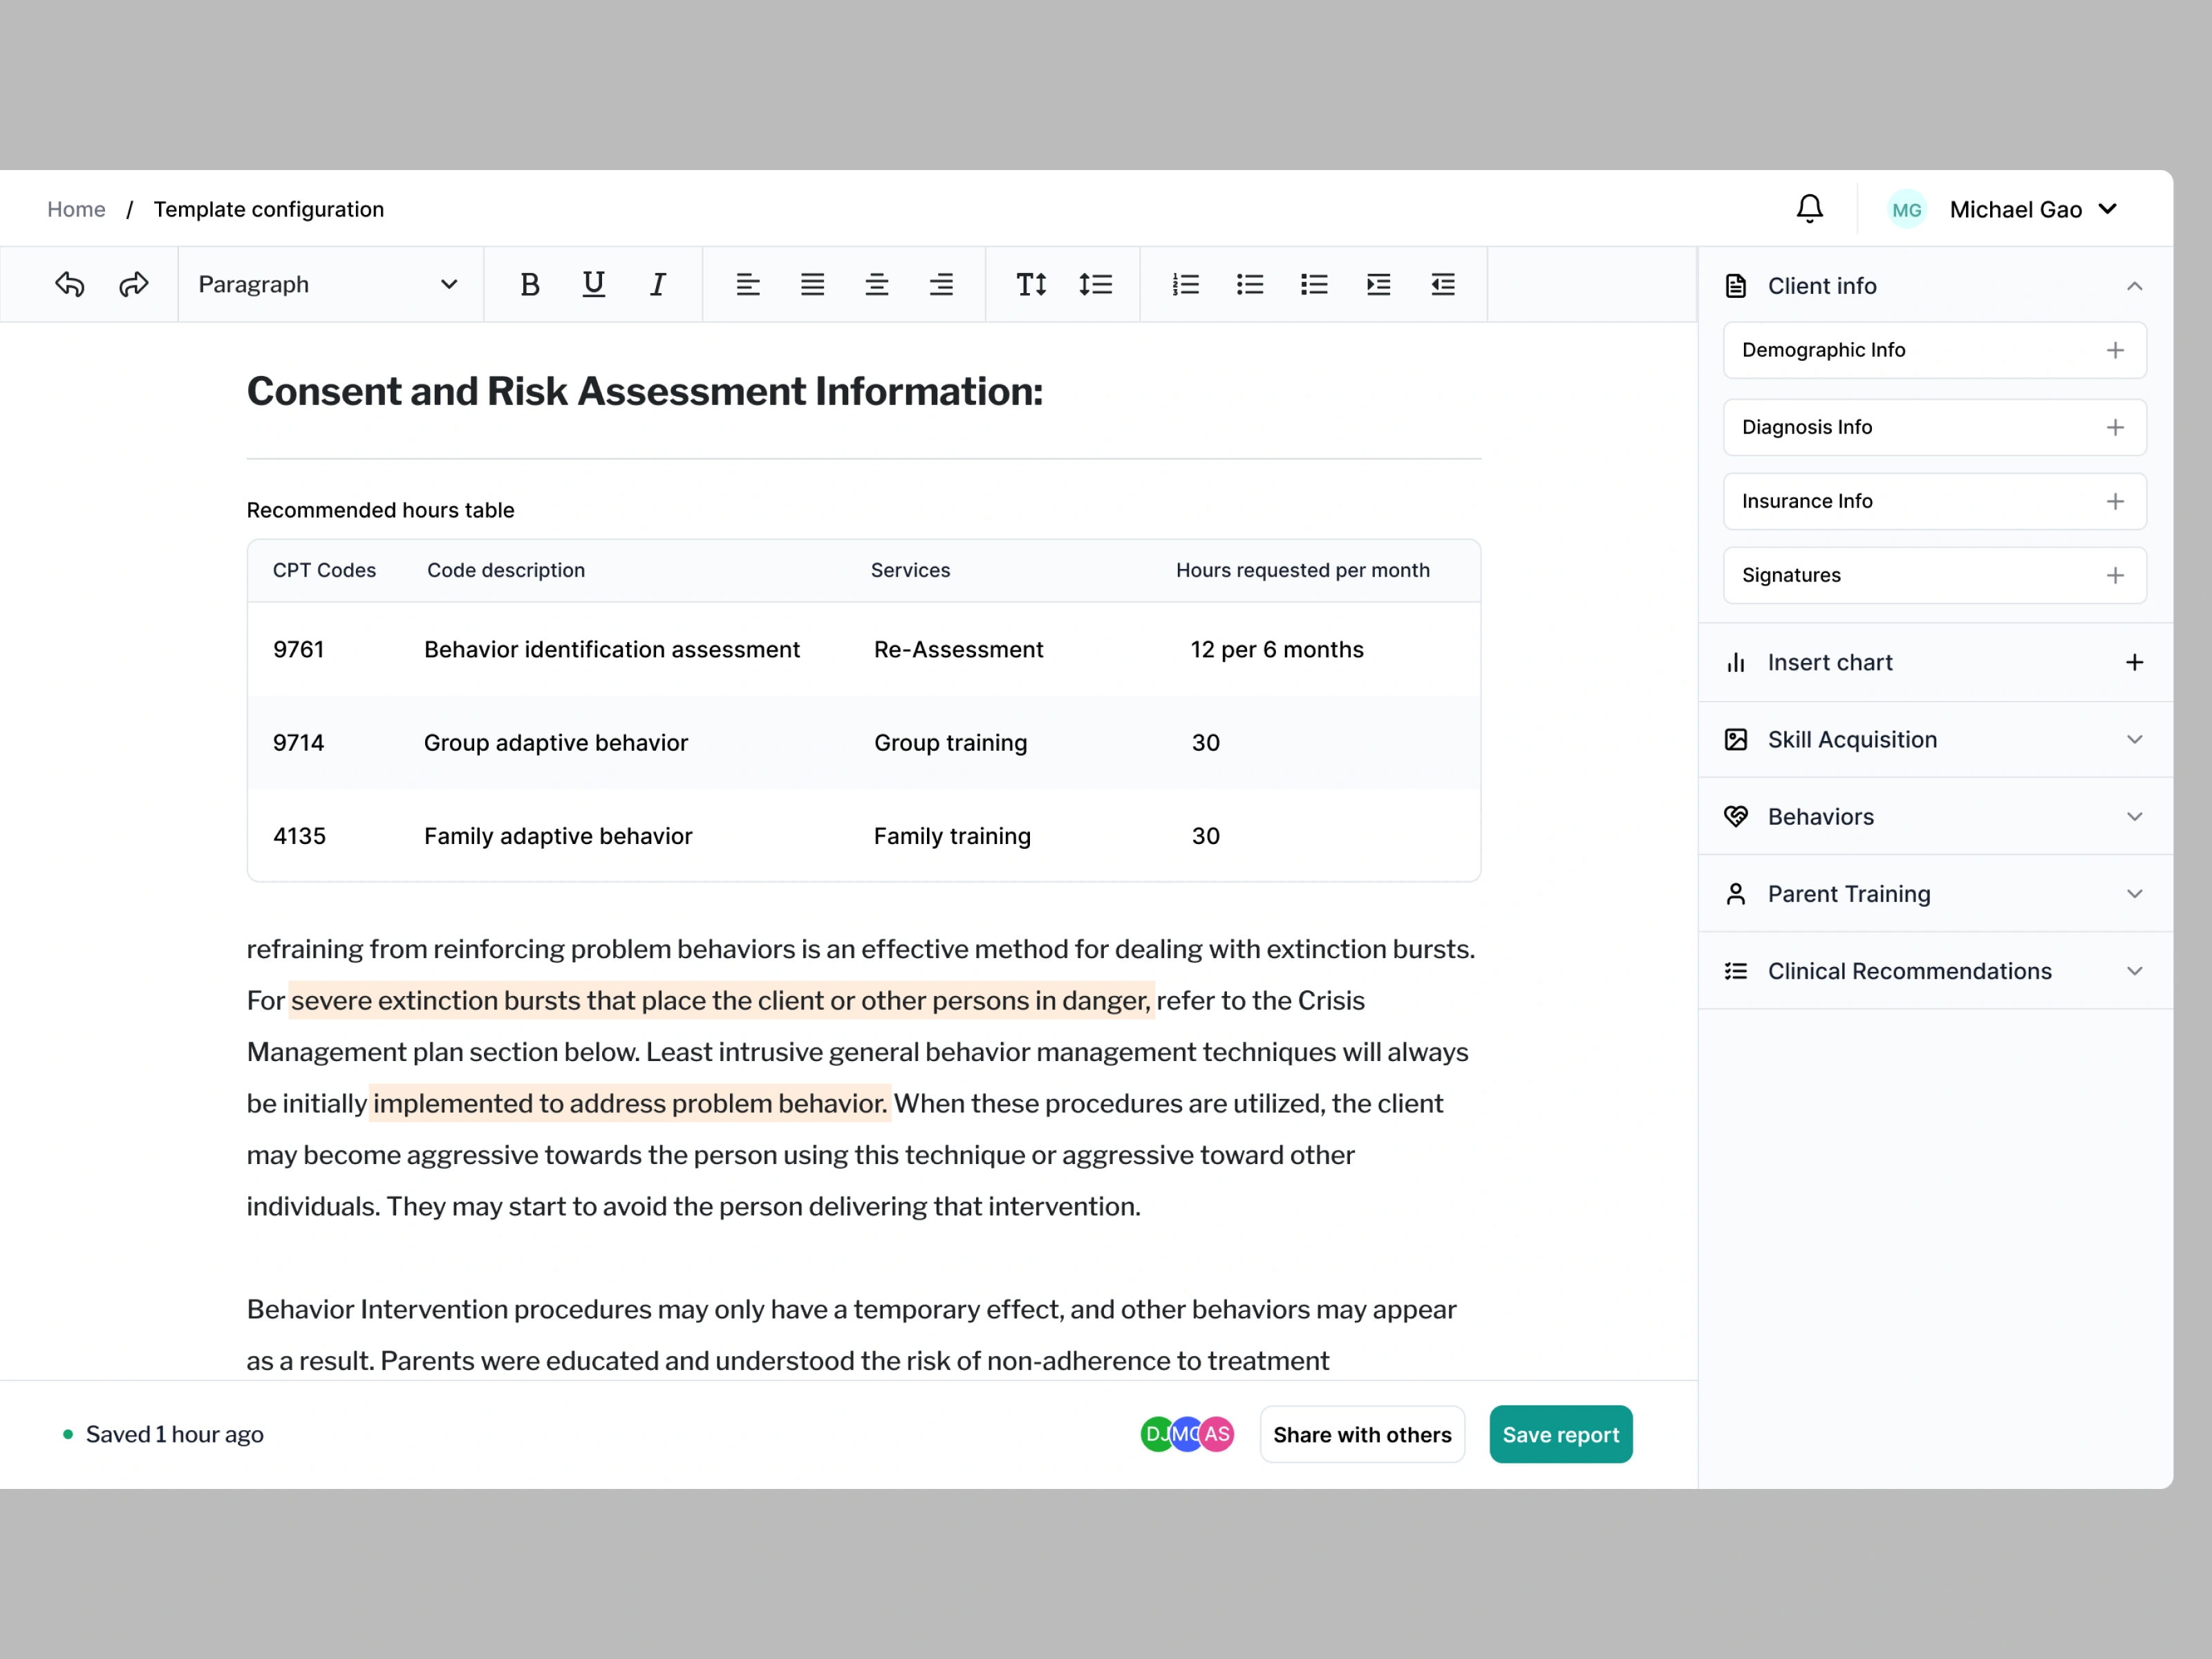Click the Saved 1 hour ago status
This screenshot has height=1659, width=2212.
coord(174,1434)
